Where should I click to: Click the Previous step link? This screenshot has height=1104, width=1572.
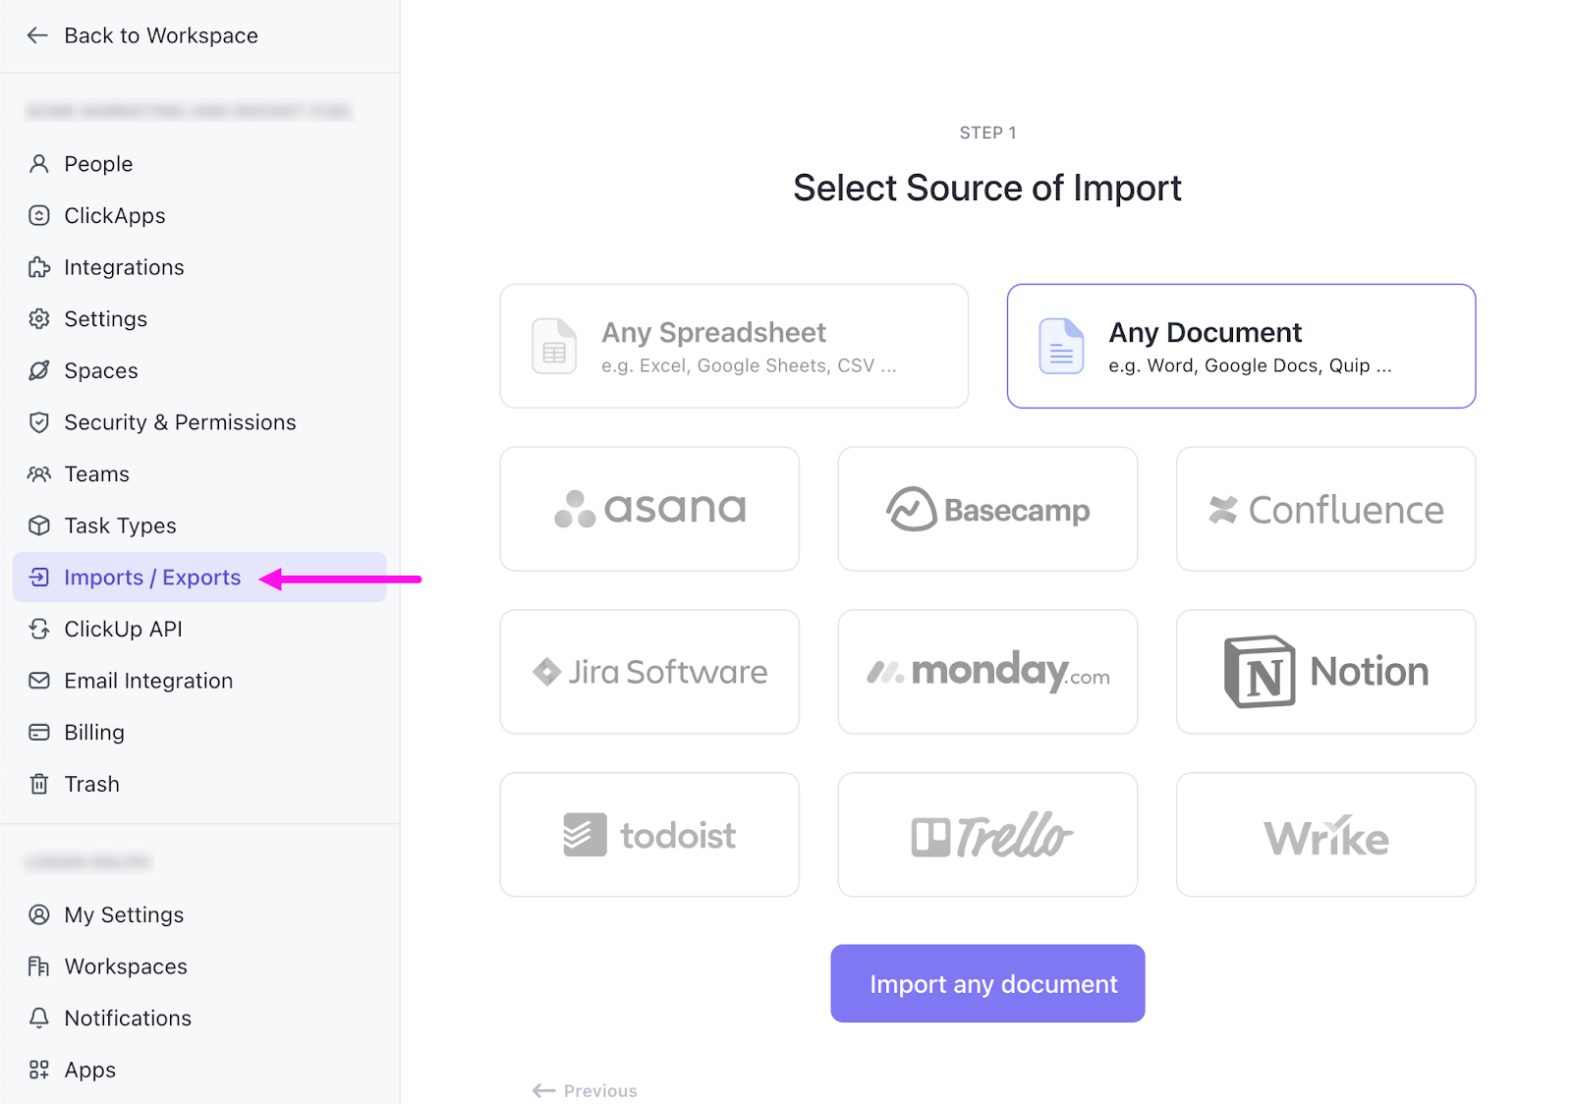click(586, 1090)
